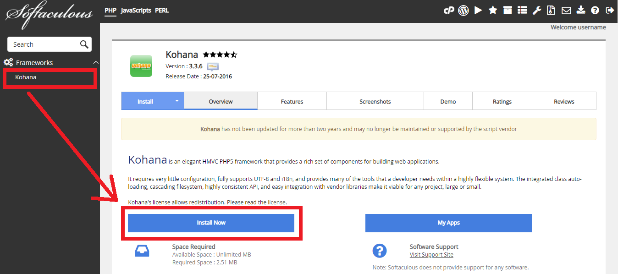The width and height of the screenshot is (618, 274).
Task: Collapse the Frameworks category in sidebar
Action: point(95,63)
